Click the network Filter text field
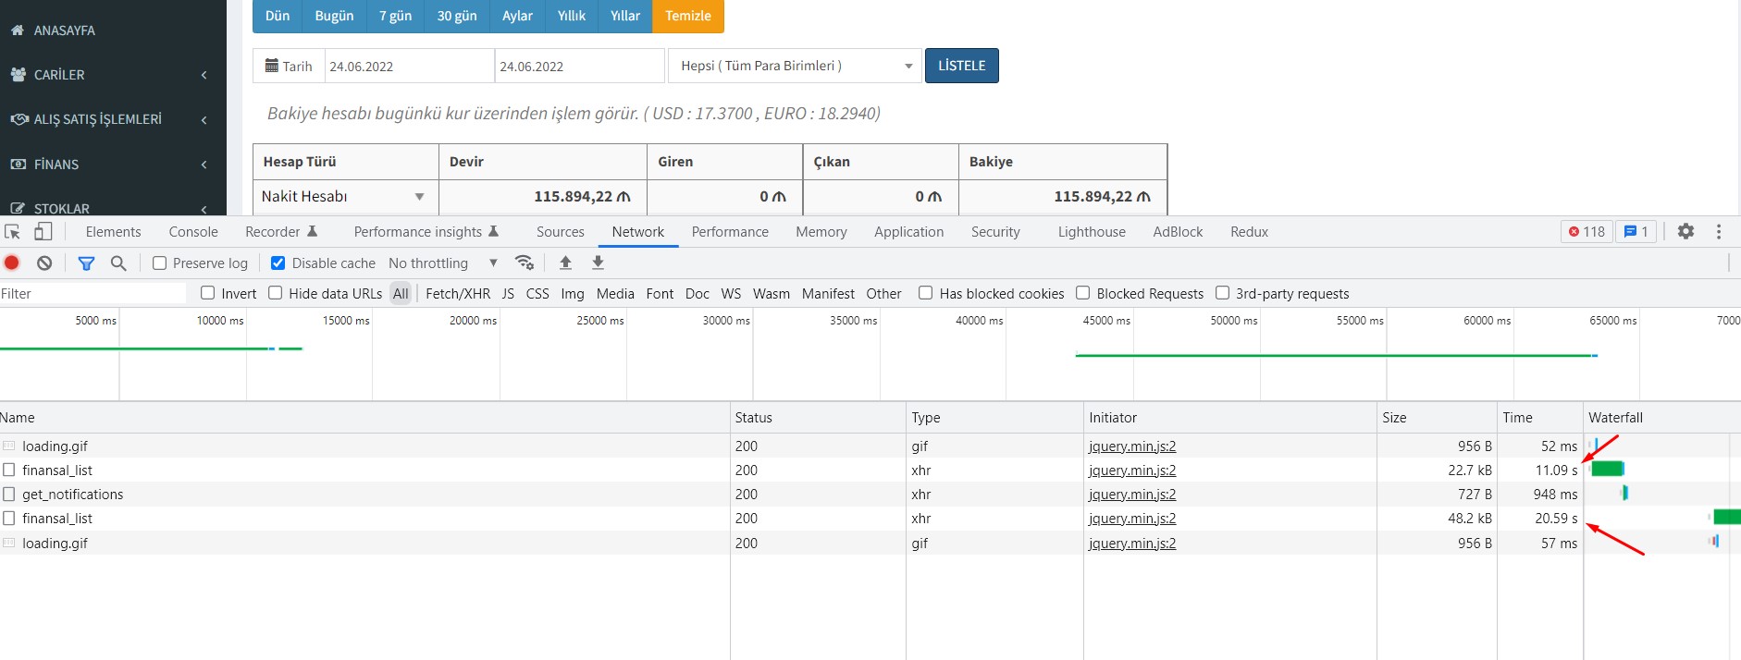This screenshot has height=660, width=1741. click(x=93, y=293)
